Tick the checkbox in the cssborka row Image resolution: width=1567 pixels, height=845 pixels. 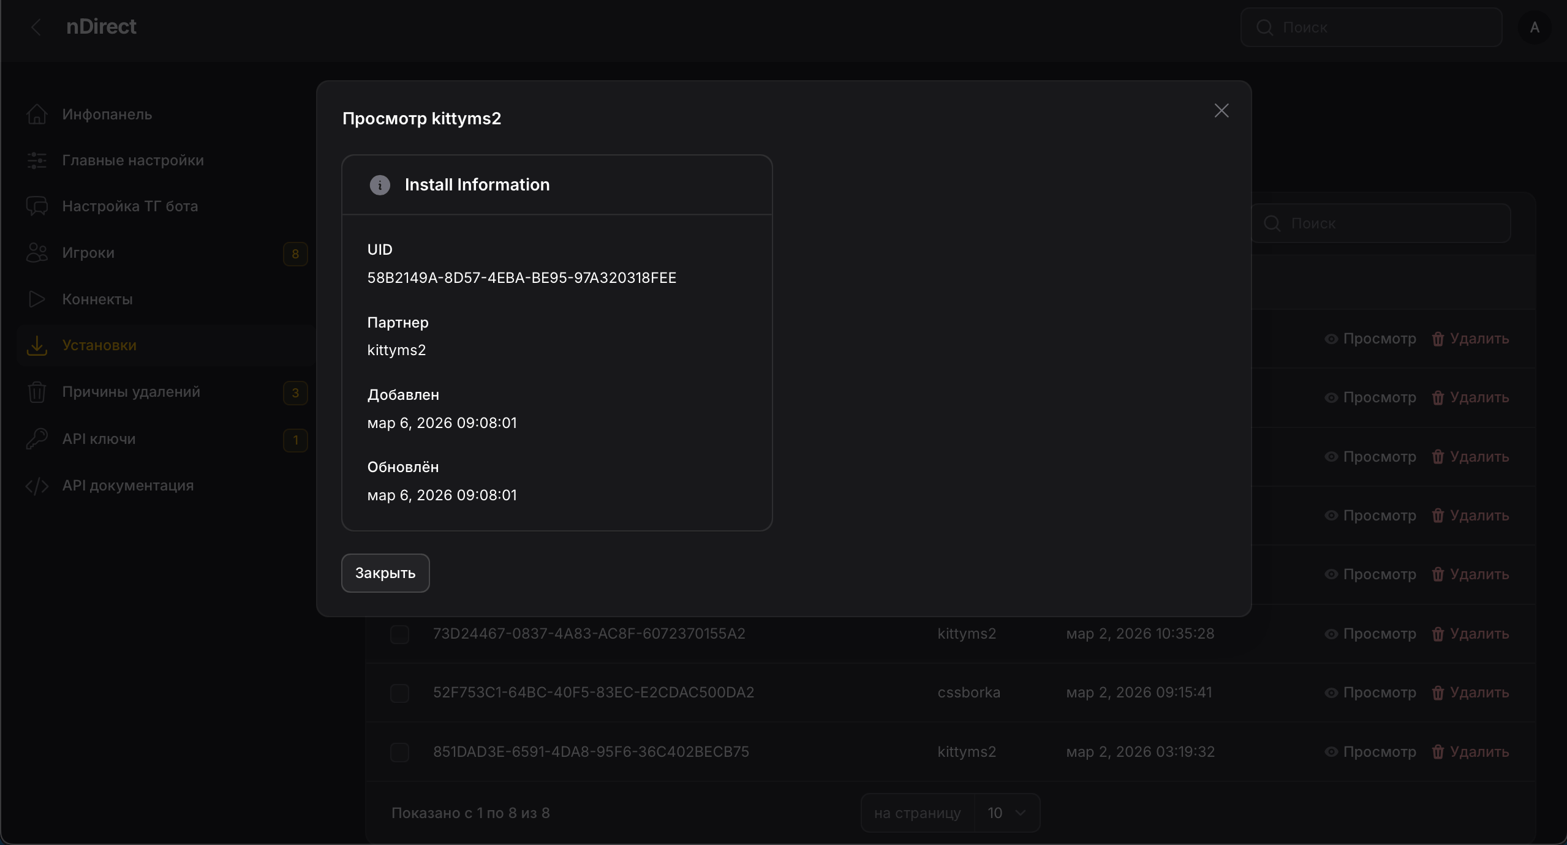point(399,693)
